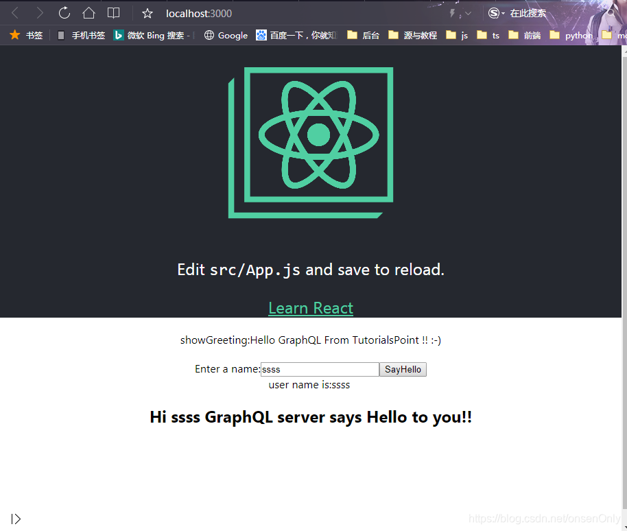Click the lightning speed mode icon
627x531 pixels.
coord(452,14)
